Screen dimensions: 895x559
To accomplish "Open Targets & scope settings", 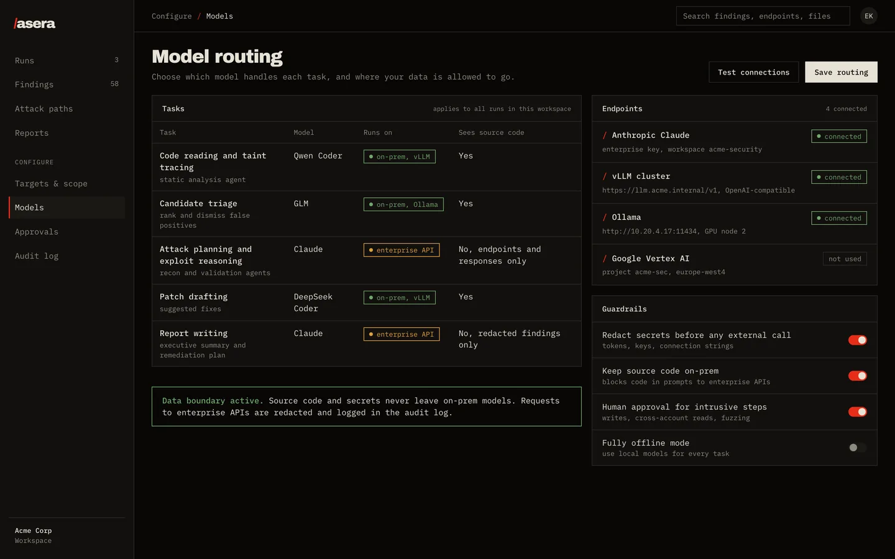I will (67, 184).
